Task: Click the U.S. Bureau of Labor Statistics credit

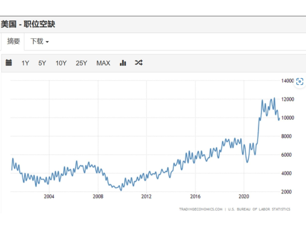Action: pyautogui.click(x=260, y=209)
